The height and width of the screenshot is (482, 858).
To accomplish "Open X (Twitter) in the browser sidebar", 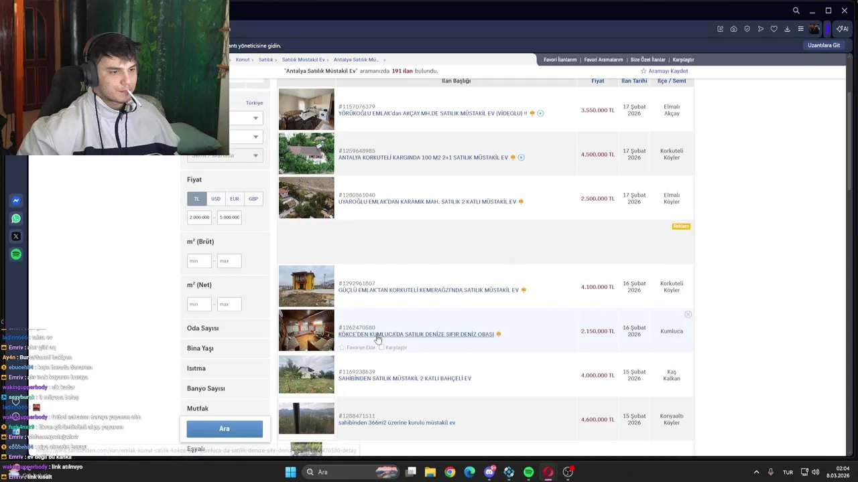I will 16,236.
